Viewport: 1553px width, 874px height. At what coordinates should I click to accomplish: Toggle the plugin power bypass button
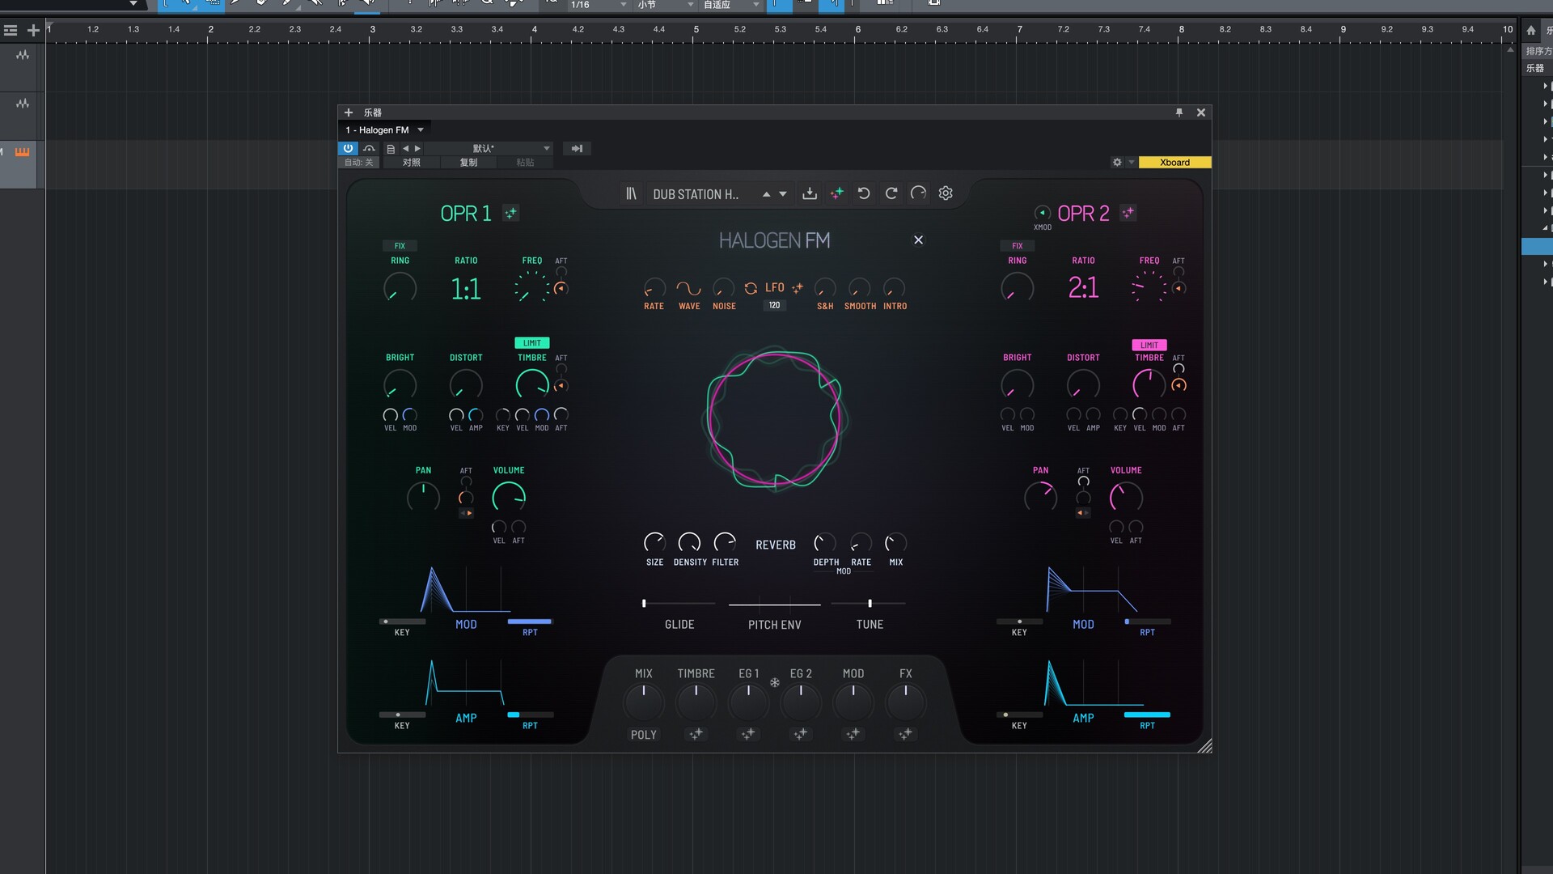click(348, 149)
